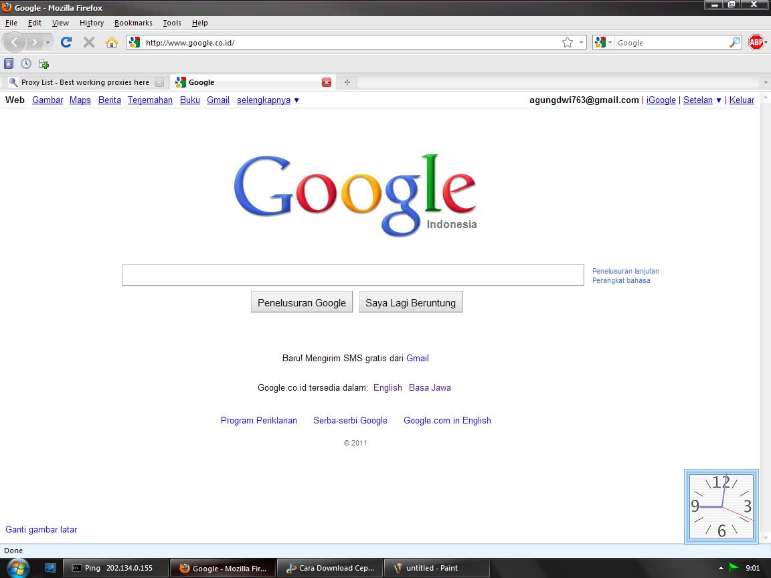Open the Maps link
This screenshot has width=771, height=578.
[x=80, y=100]
